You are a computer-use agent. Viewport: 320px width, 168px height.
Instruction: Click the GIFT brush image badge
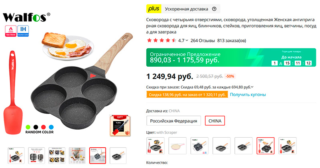click(120, 126)
